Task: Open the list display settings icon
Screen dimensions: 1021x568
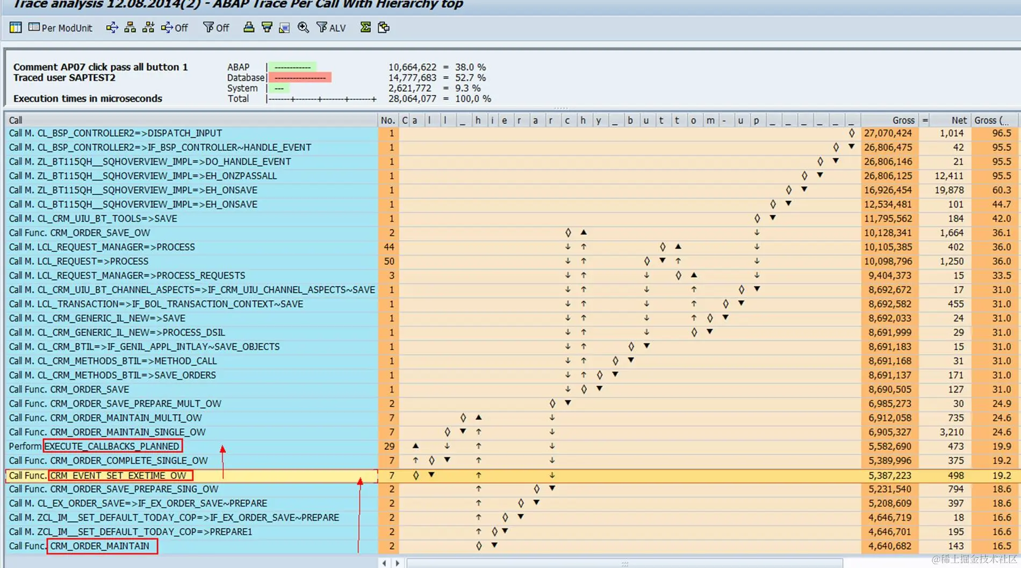Action: click(284, 27)
